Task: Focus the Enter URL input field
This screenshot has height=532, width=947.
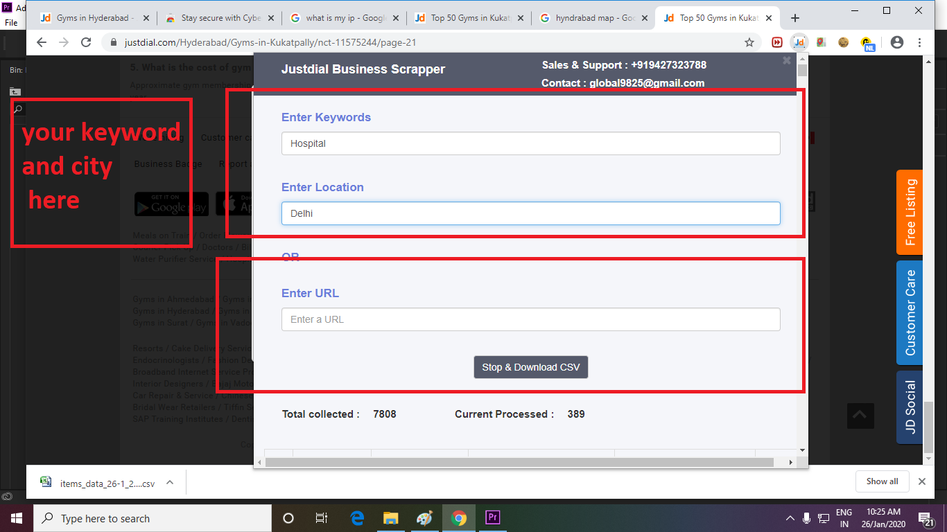Action: point(530,319)
